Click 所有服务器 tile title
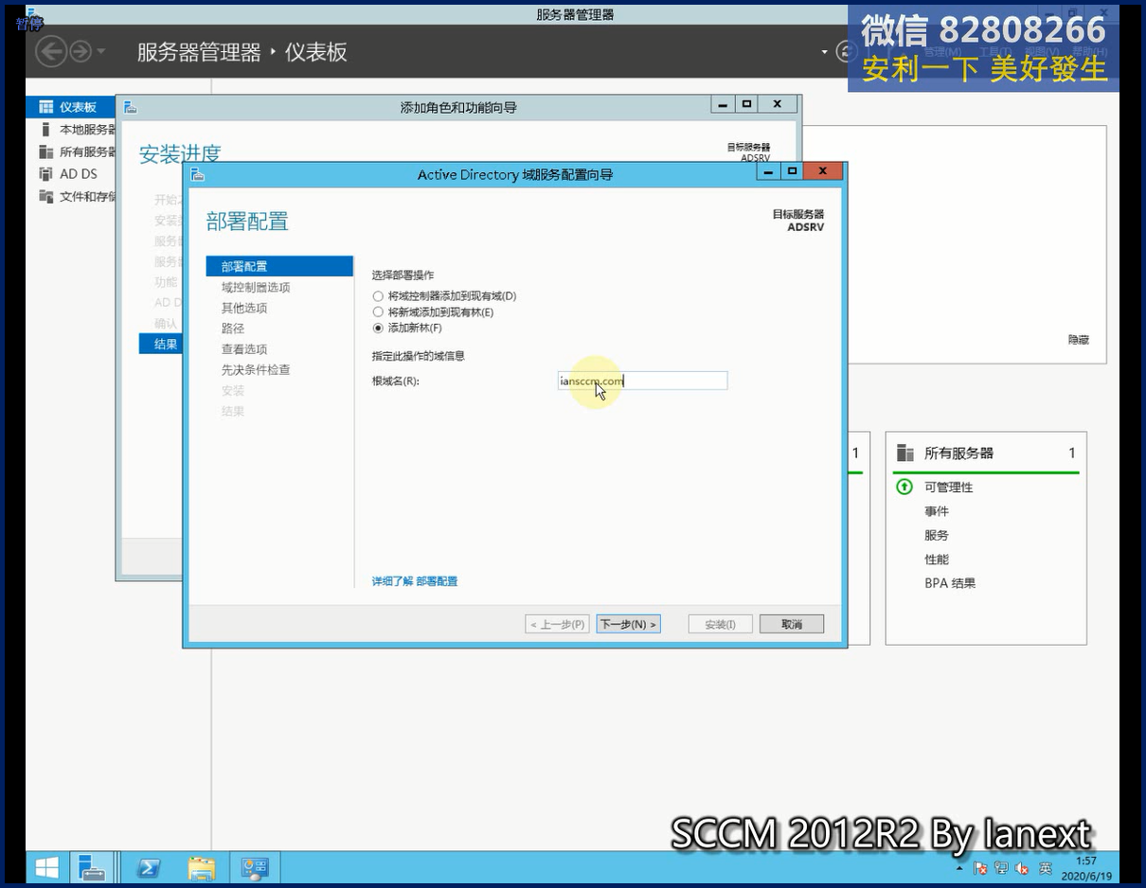1146x888 pixels. pyautogui.click(x=958, y=453)
